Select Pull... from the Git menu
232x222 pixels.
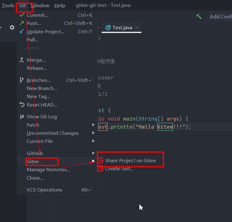58,40
